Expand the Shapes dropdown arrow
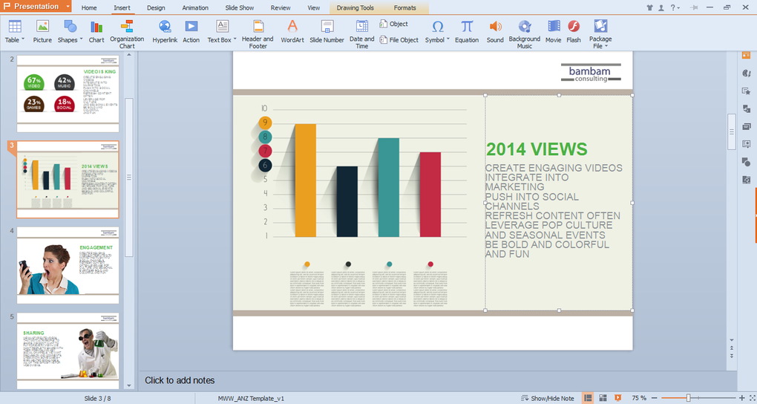The image size is (757, 404). (x=81, y=39)
